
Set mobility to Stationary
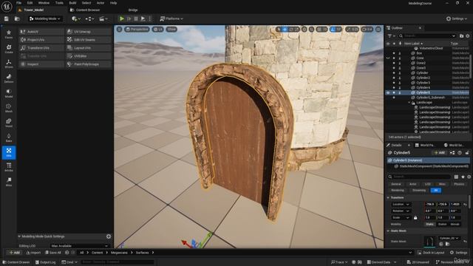tap(442, 224)
